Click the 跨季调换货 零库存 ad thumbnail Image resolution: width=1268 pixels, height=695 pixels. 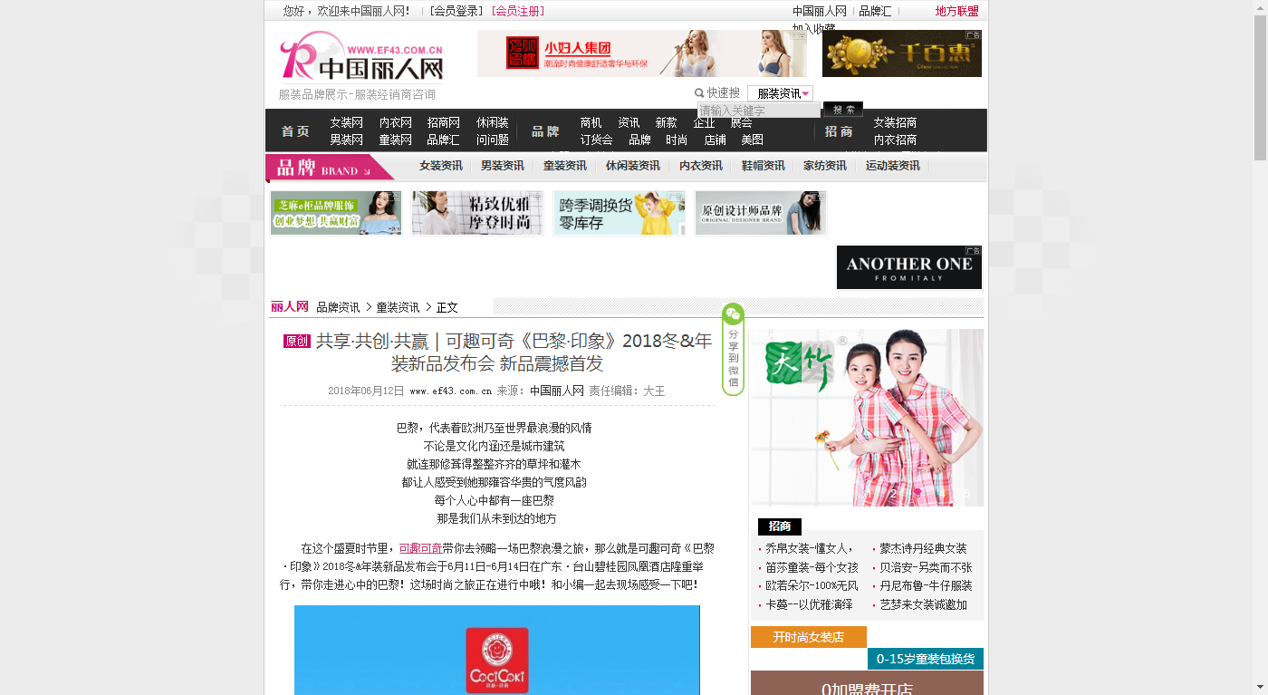click(620, 213)
